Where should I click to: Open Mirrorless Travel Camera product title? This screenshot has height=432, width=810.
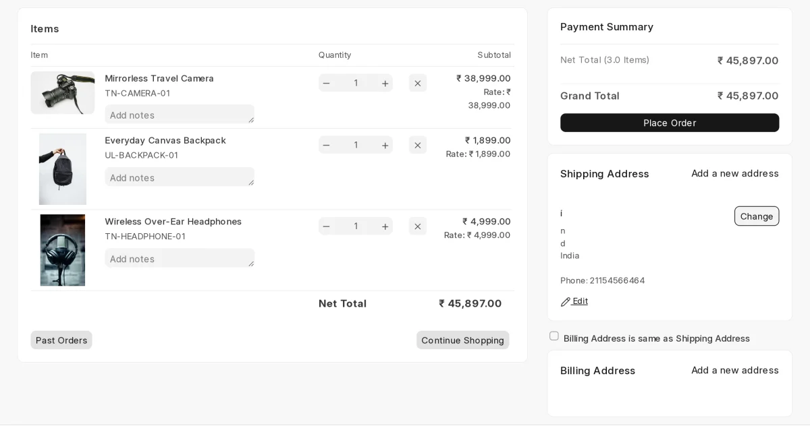click(x=159, y=78)
